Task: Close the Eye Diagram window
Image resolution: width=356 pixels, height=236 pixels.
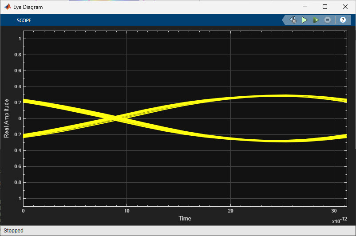Action: [345, 7]
